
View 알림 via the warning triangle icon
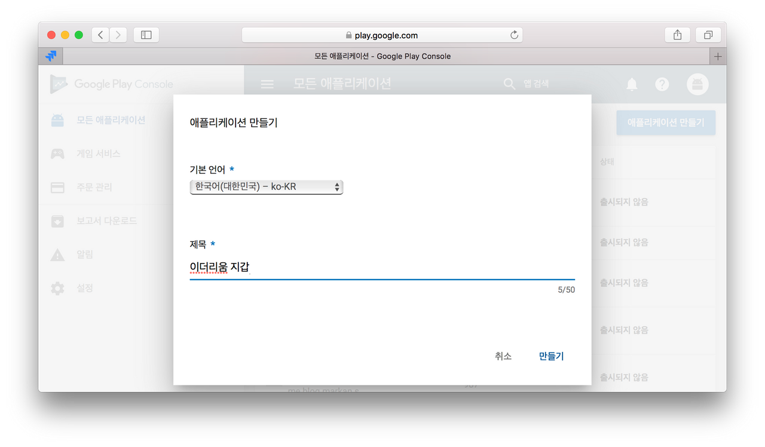57,254
